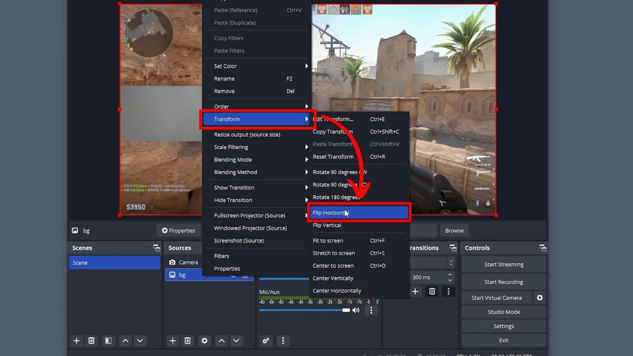Enable Studio Mode
633x356 pixels.
(x=503, y=312)
